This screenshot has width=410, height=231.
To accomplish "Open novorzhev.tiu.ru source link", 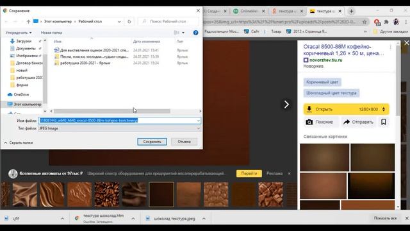I will pyautogui.click(x=325, y=60).
